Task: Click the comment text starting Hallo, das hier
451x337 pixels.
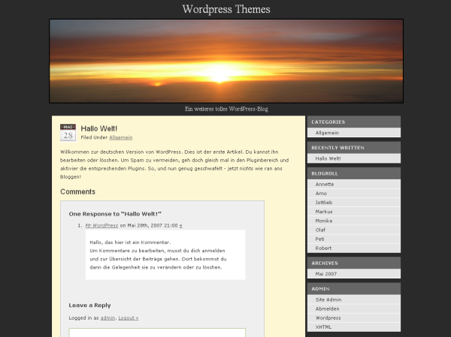Action: point(158,255)
